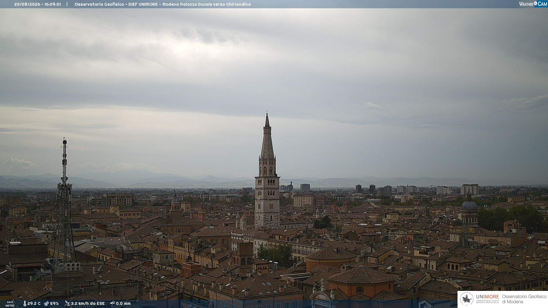Click the Ghirlandina bell tower in image

pyautogui.click(x=267, y=171)
